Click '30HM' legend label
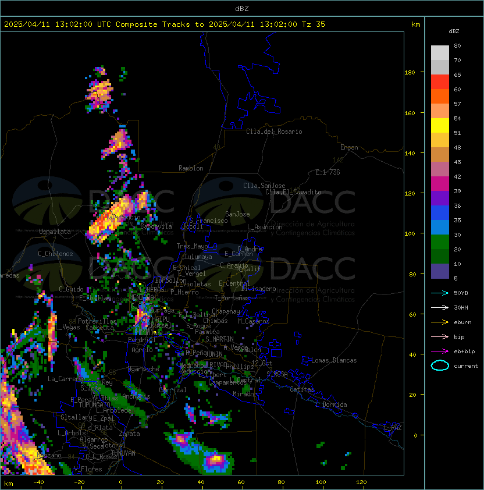Image resolution: width=484 pixels, height=490 pixels. point(461,307)
